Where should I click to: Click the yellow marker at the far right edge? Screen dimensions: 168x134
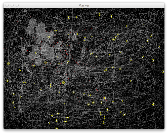coord(163,72)
